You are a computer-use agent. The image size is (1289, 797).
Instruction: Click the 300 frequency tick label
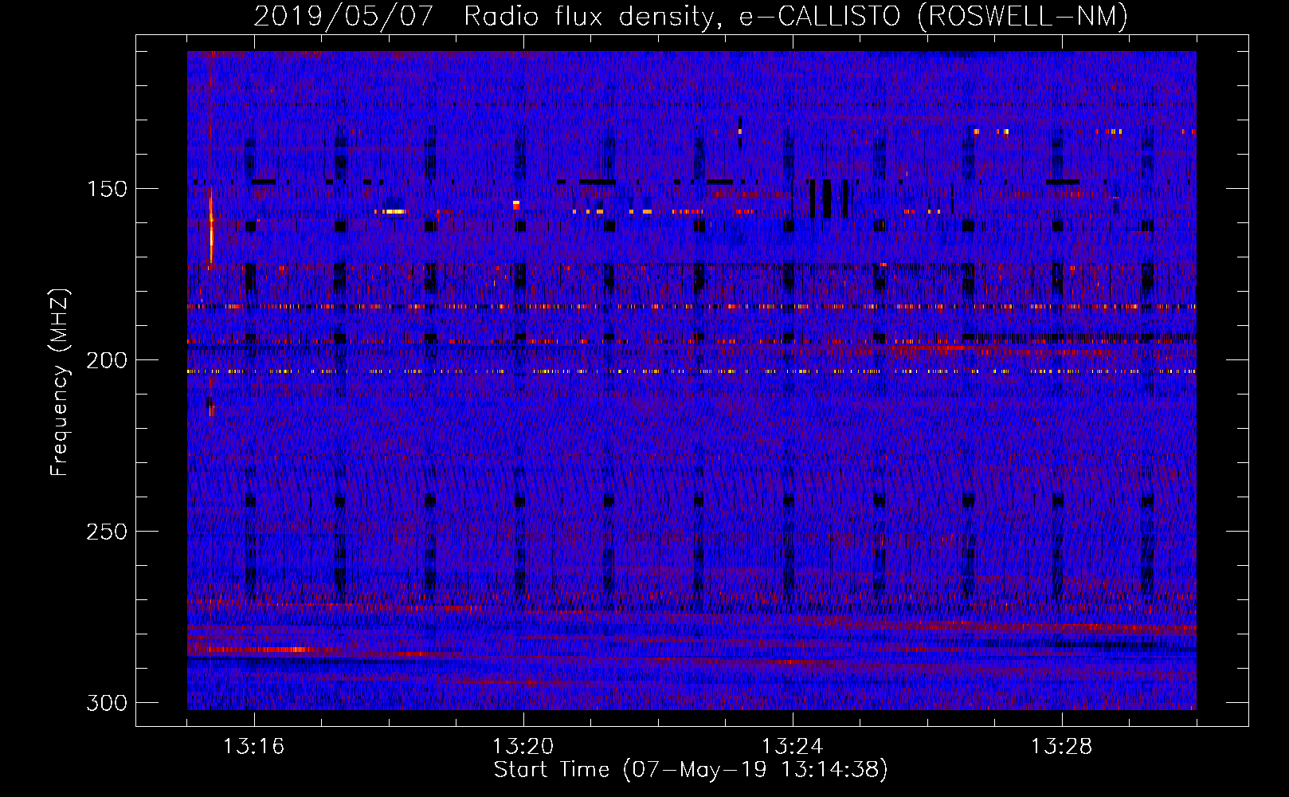click(107, 703)
